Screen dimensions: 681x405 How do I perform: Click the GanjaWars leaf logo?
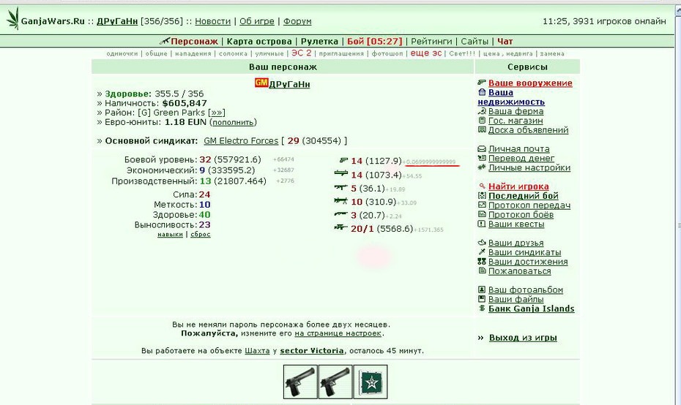tap(13, 18)
